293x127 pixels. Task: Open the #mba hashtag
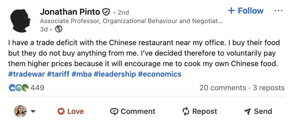tap(81, 74)
